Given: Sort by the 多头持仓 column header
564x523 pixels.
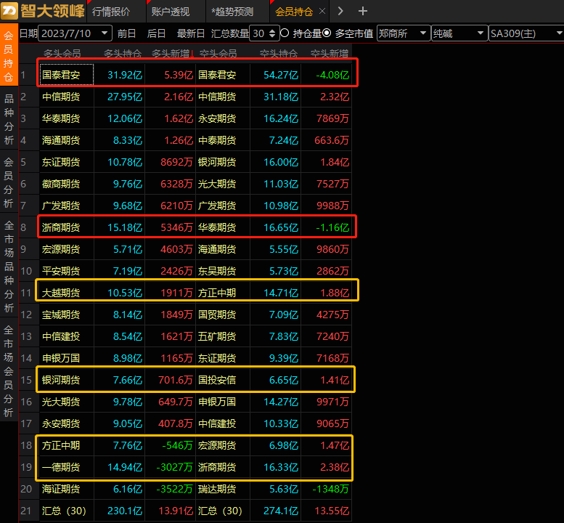Looking at the screenshot, I should 122,54.
